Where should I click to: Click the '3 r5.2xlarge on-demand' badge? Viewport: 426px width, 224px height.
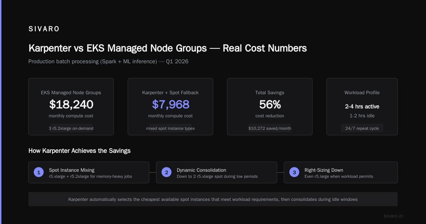71,128
